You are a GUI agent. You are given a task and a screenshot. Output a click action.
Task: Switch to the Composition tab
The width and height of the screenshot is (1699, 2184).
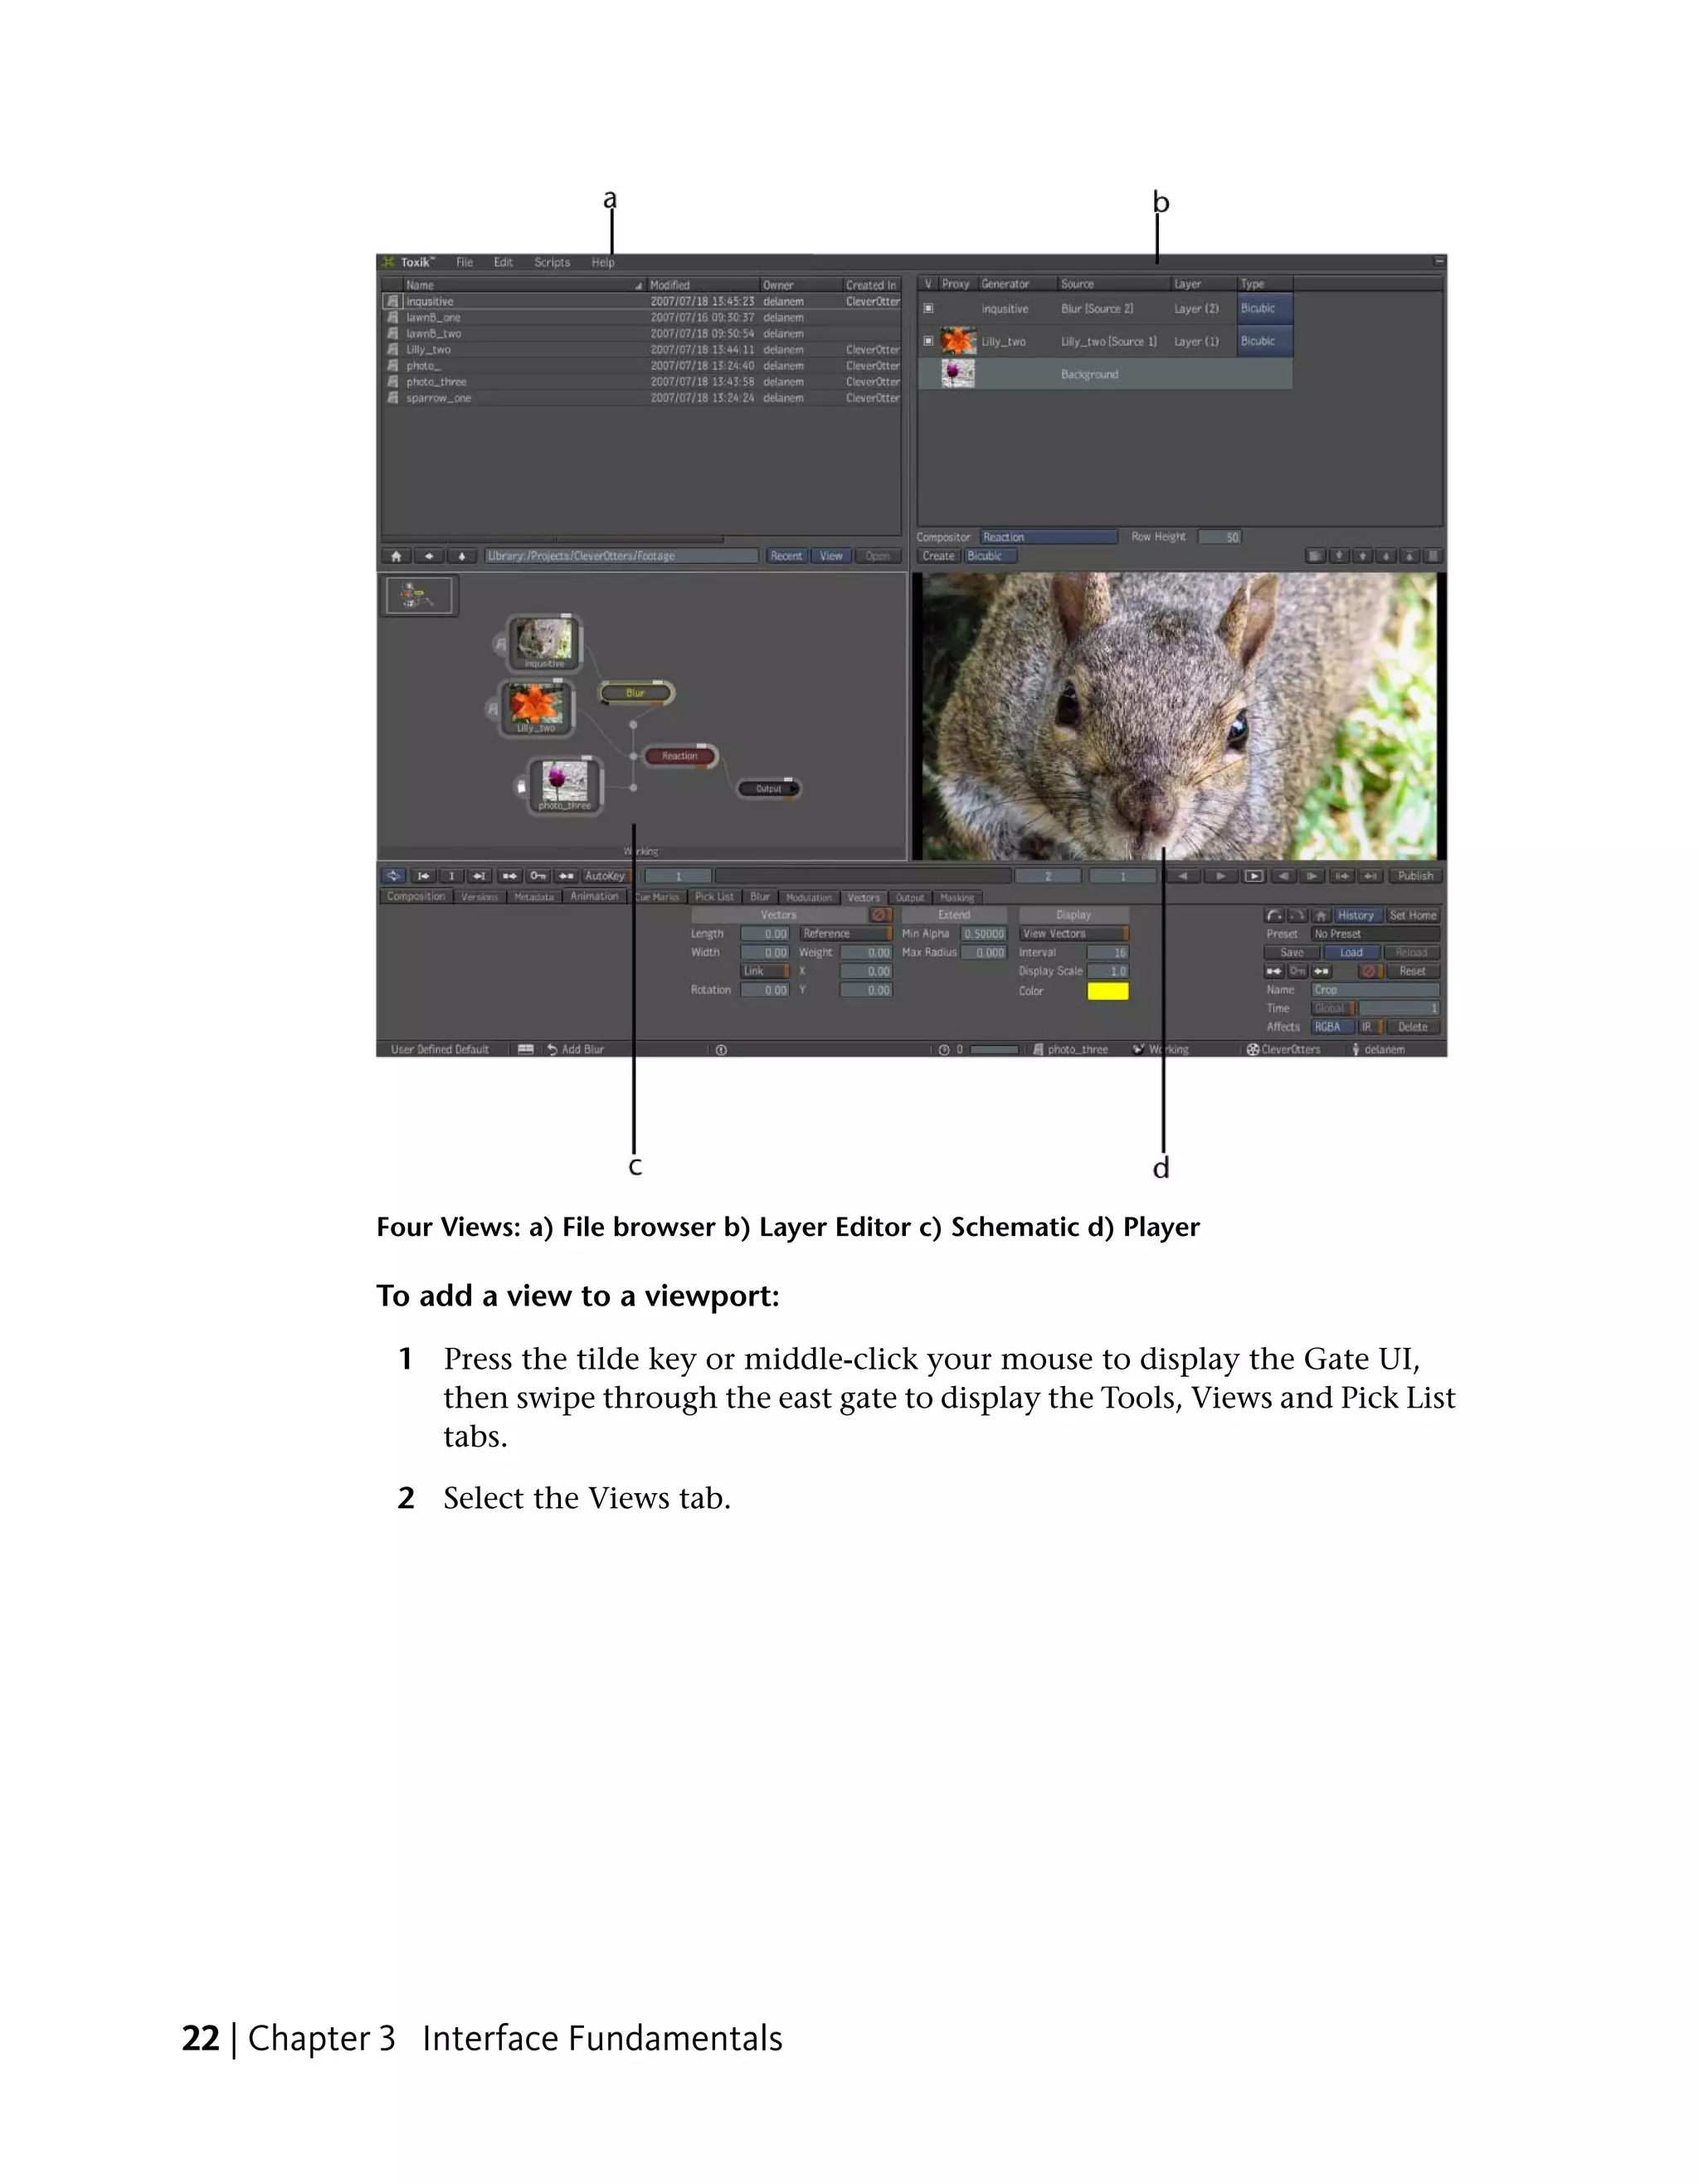(x=416, y=896)
